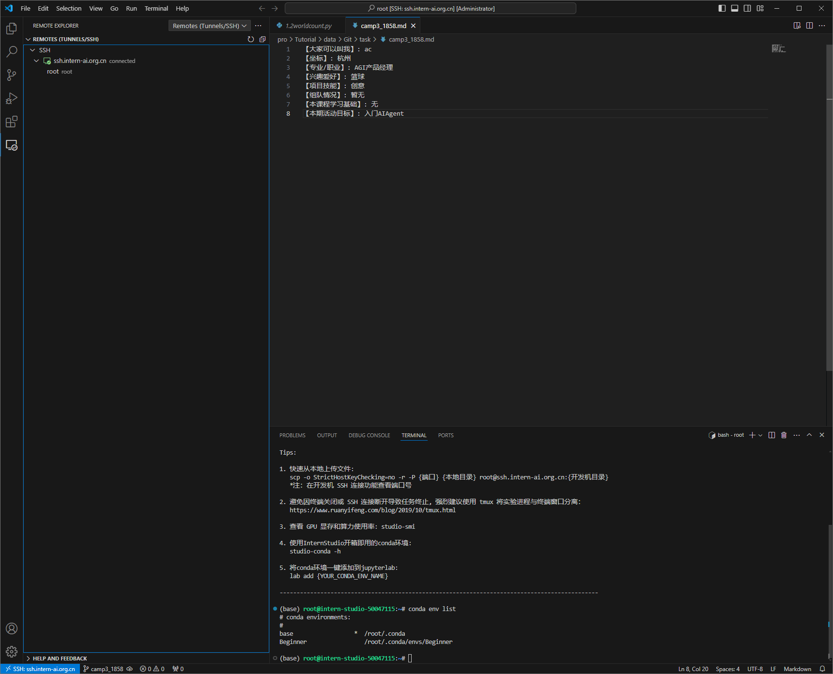The height and width of the screenshot is (674, 833).
Task: Open Accounts menu icon
Action: click(x=12, y=628)
